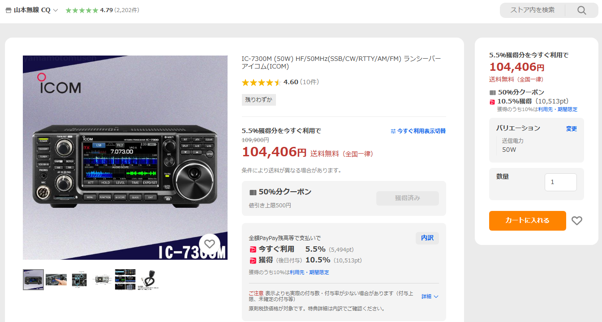Viewport: 602px width, 322px height.
Task: Click the ストア内を検索 search field
Action: tap(532, 10)
